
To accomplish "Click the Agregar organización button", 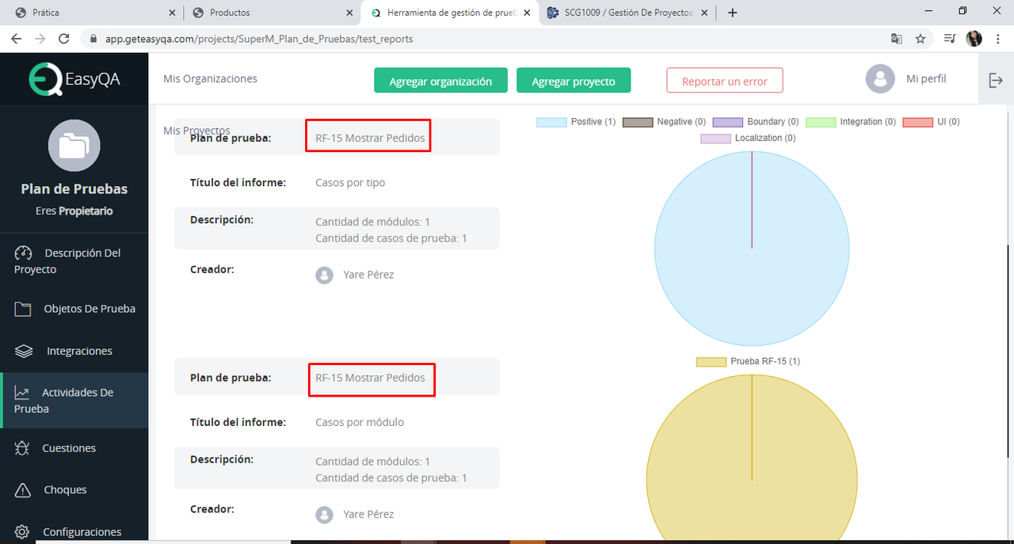I will click(x=440, y=81).
